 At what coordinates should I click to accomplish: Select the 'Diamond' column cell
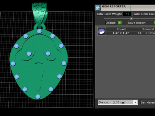[x=145, y=29]
